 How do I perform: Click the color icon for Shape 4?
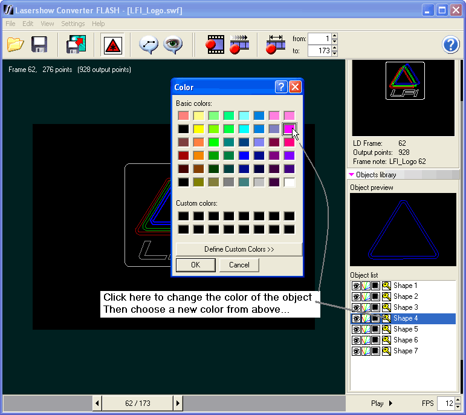coord(366,318)
